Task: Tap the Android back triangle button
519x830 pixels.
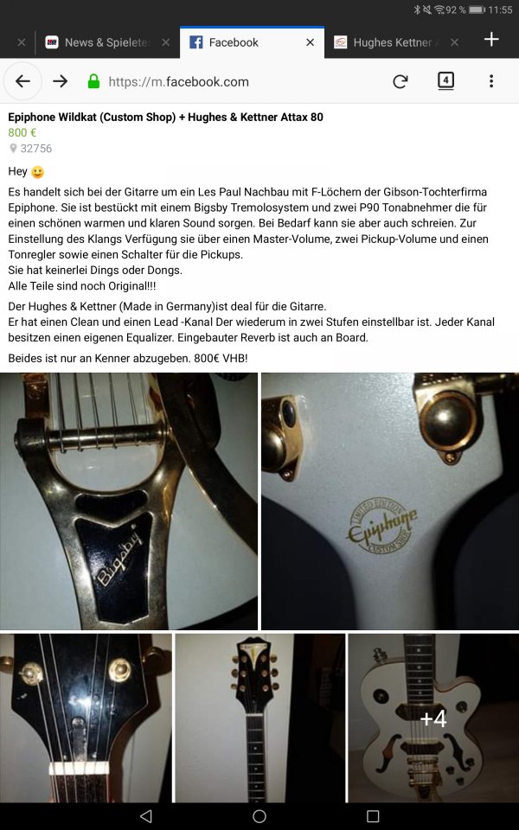Action: coord(146,815)
